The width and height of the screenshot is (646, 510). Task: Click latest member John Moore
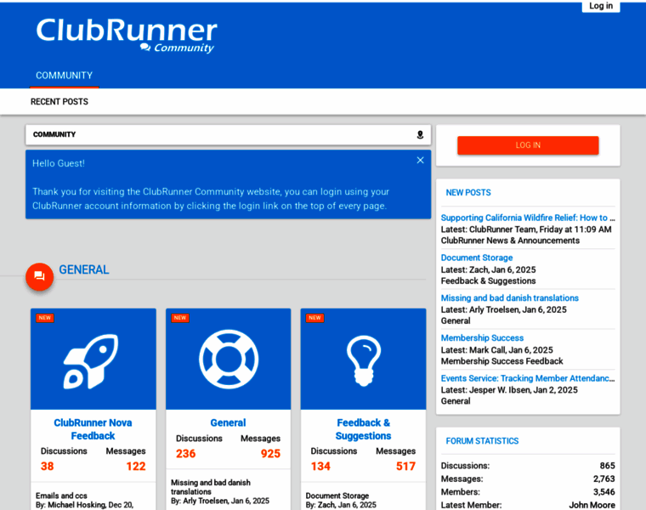pyautogui.click(x=592, y=505)
